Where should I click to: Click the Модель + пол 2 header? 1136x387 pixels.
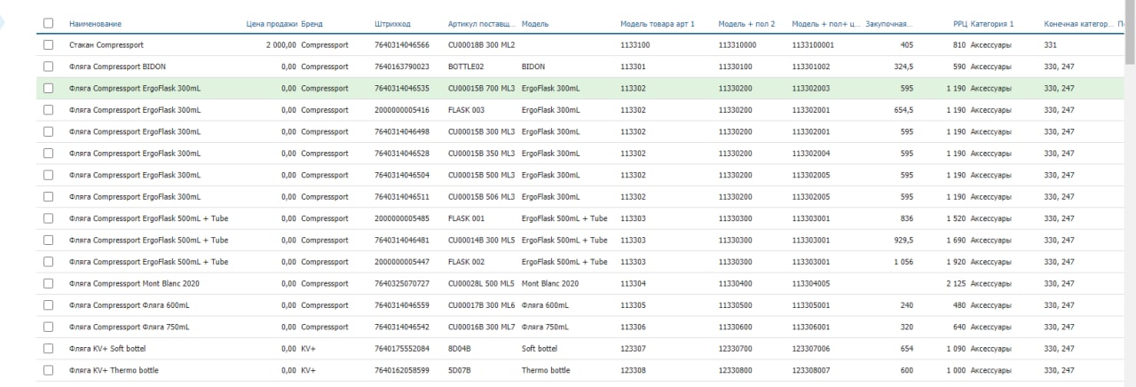coord(746,23)
